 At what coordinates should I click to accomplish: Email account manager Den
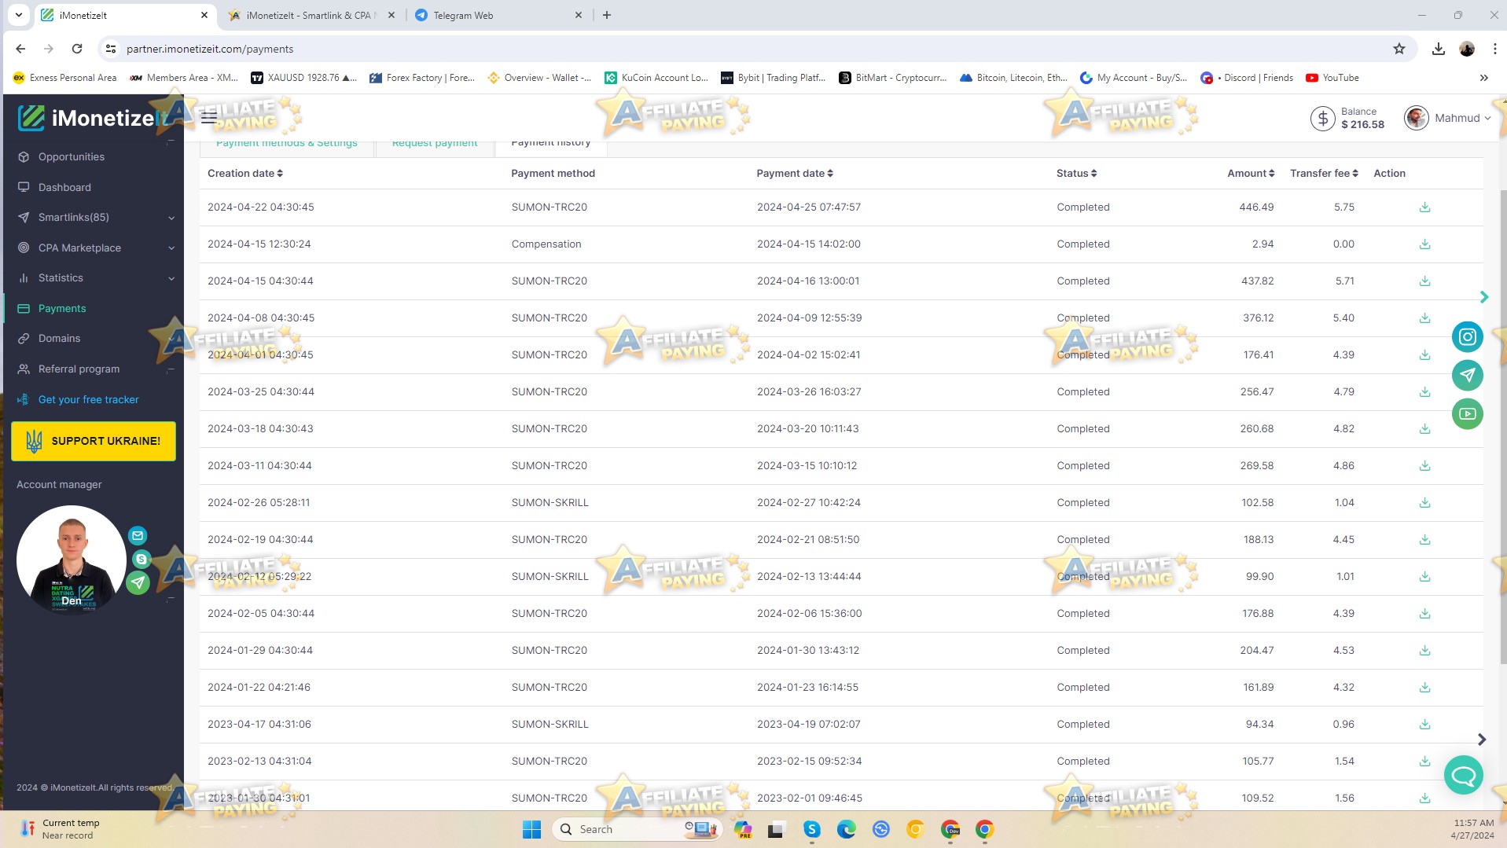coord(138,536)
